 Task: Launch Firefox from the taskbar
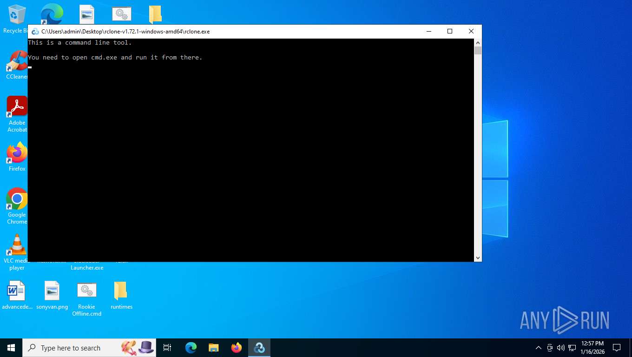pyautogui.click(x=237, y=348)
